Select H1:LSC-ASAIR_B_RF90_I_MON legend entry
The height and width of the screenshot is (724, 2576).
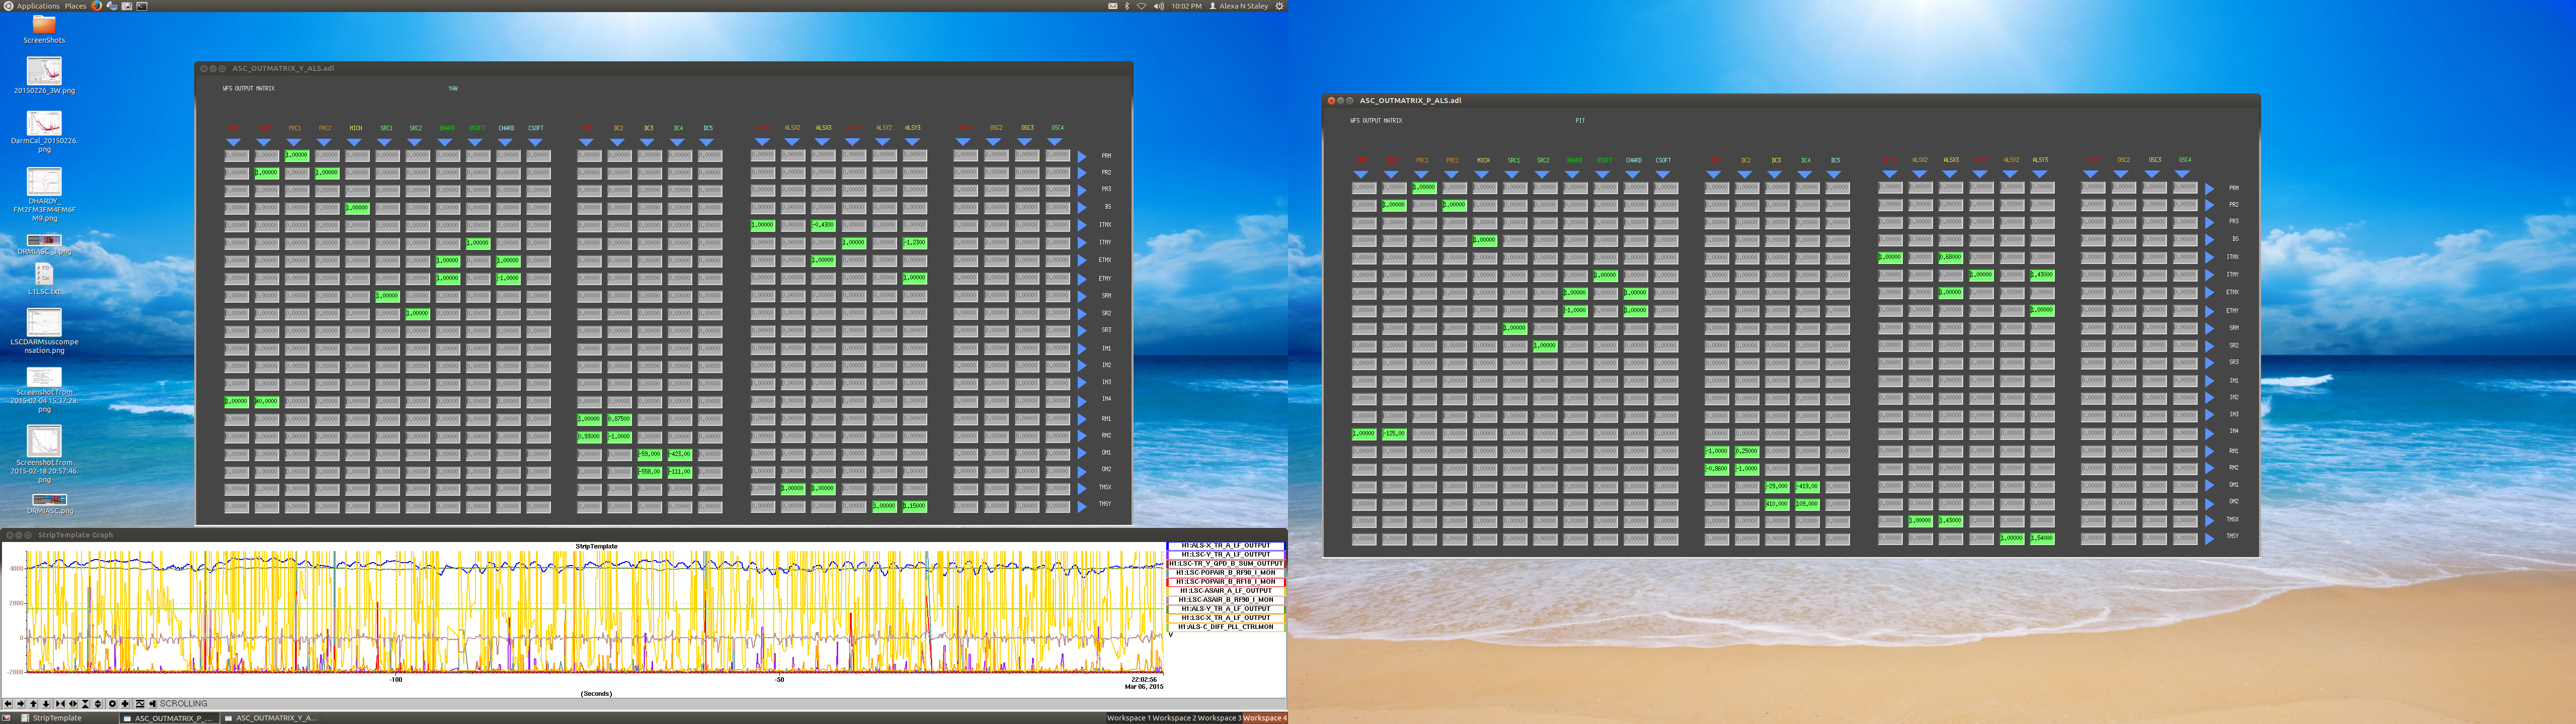(x=1226, y=599)
